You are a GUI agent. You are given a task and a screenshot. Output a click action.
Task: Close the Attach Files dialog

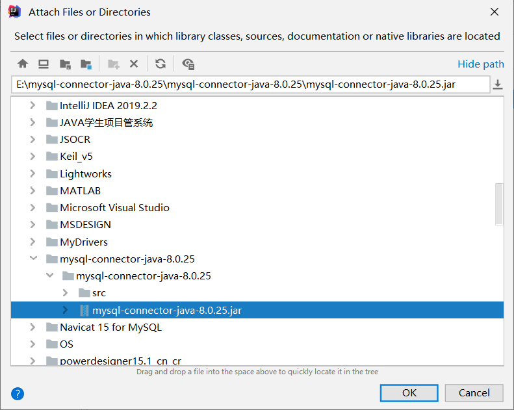[495, 12]
